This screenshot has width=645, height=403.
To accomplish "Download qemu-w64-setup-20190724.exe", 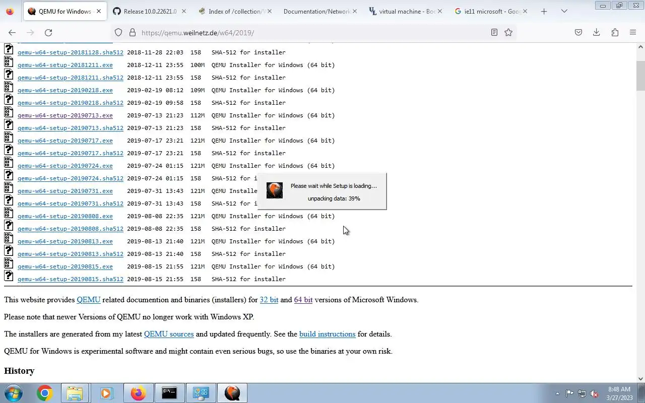I will coord(65,166).
